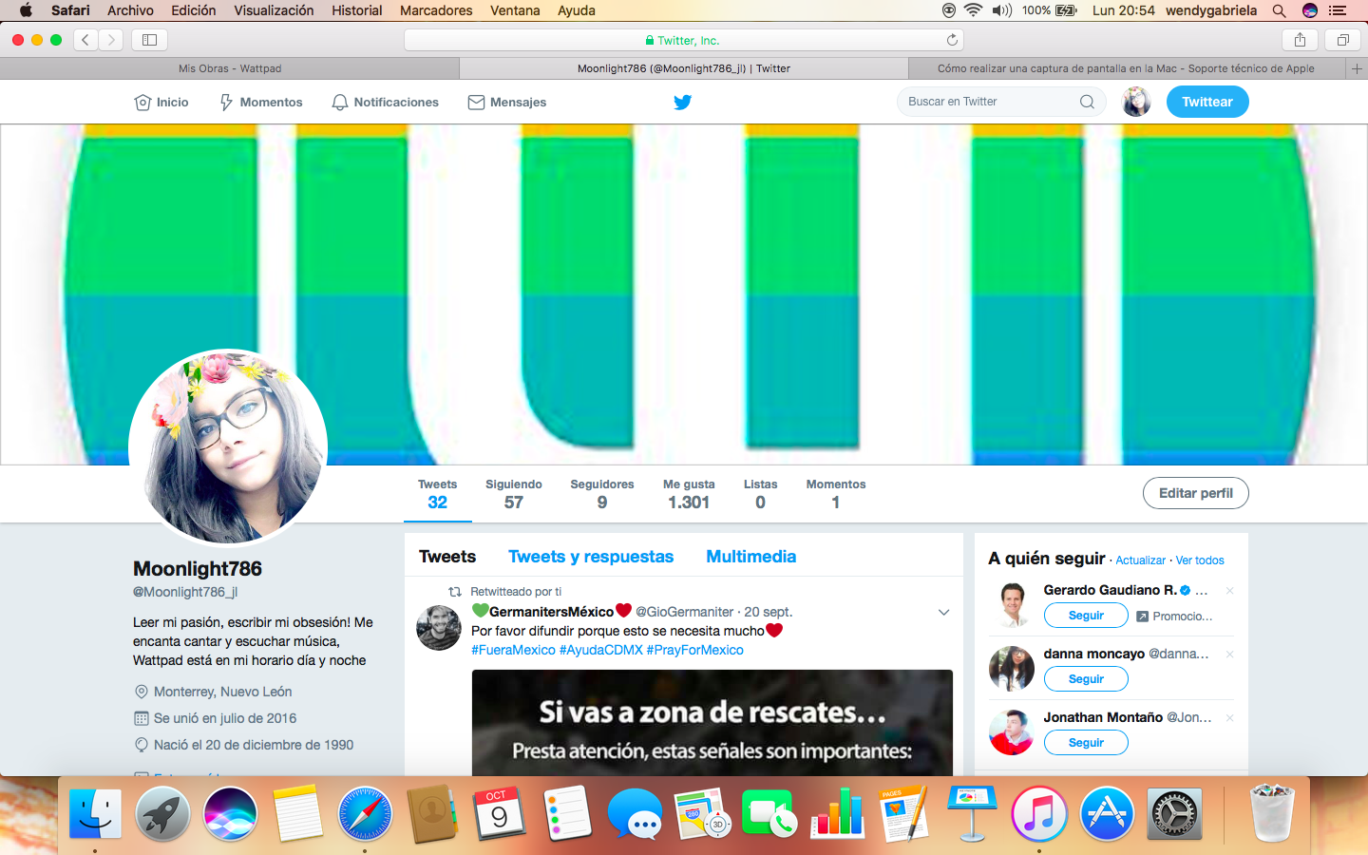
Task: Switch to Mis Obras - Wattpad tab
Action: [x=230, y=68]
